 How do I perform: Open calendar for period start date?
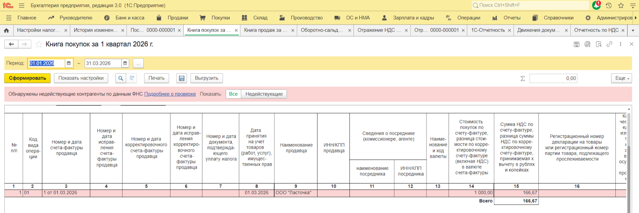[69, 63]
